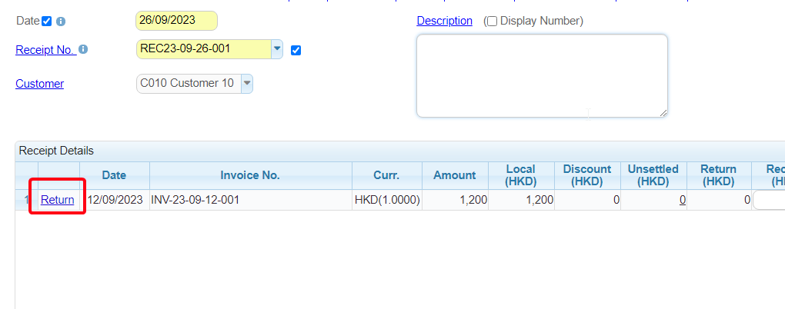Click the info icon beside Date

tap(61, 22)
